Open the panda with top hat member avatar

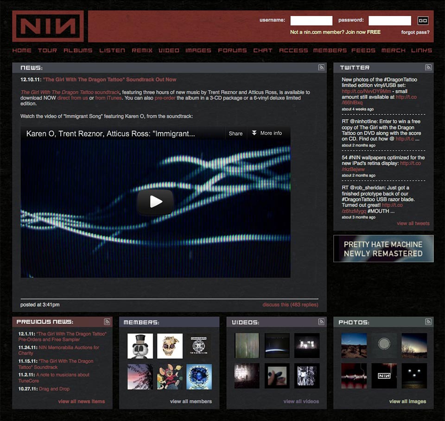pyautogui.click(x=140, y=346)
